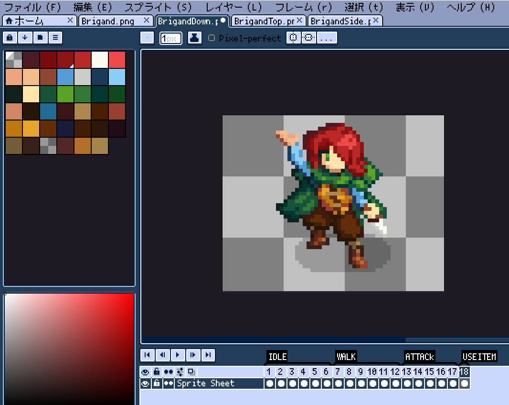Switch to the BrigandSide tab
This screenshot has width=509, height=405.
click(345, 21)
